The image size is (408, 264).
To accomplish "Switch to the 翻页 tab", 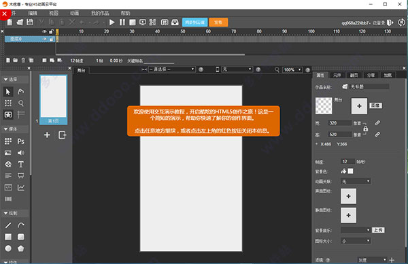I will coord(354,76).
